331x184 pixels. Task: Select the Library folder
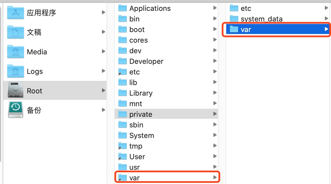click(166, 93)
